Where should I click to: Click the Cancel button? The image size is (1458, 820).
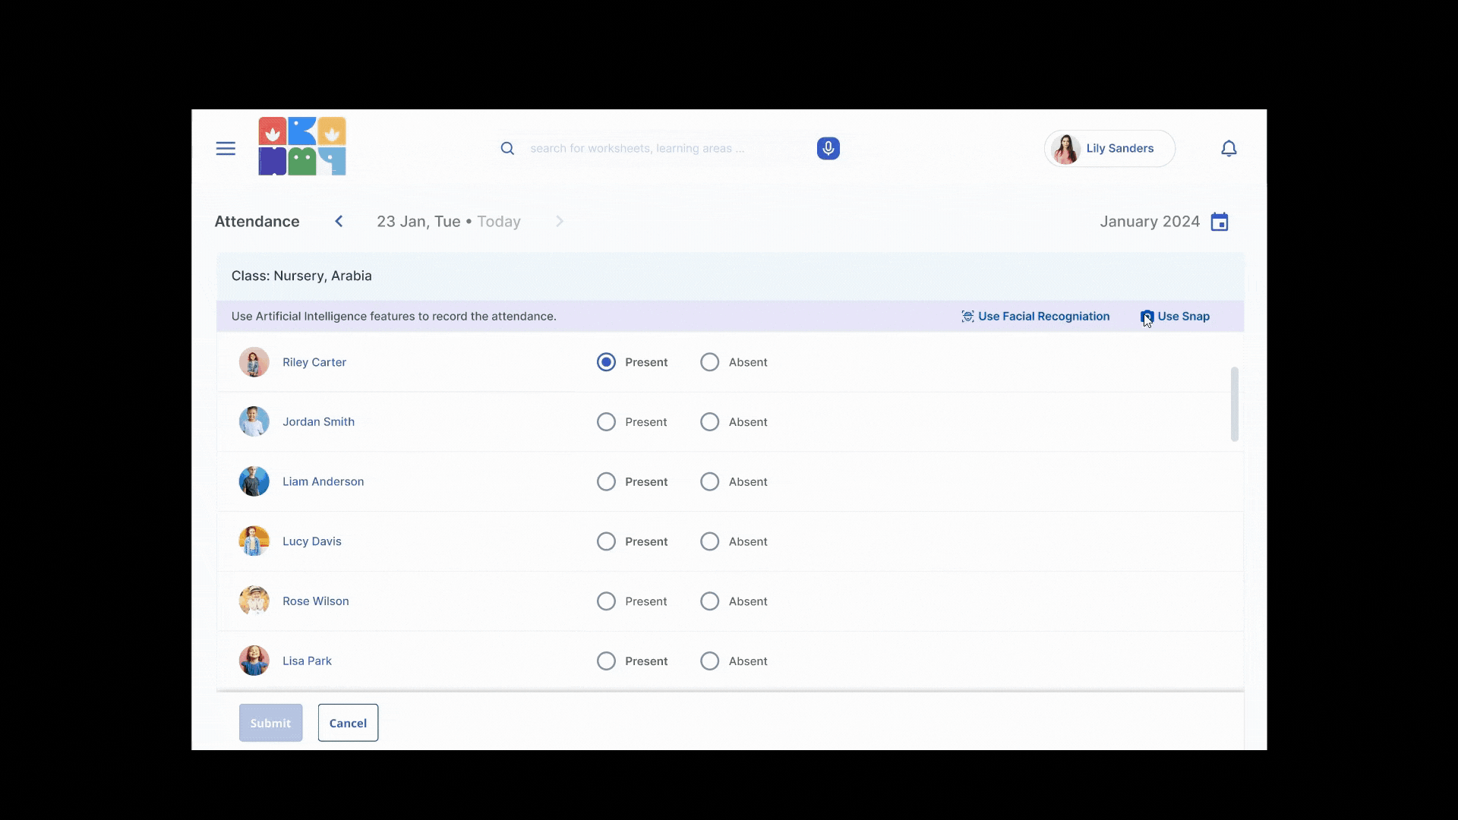pyautogui.click(x=348, y=723)
